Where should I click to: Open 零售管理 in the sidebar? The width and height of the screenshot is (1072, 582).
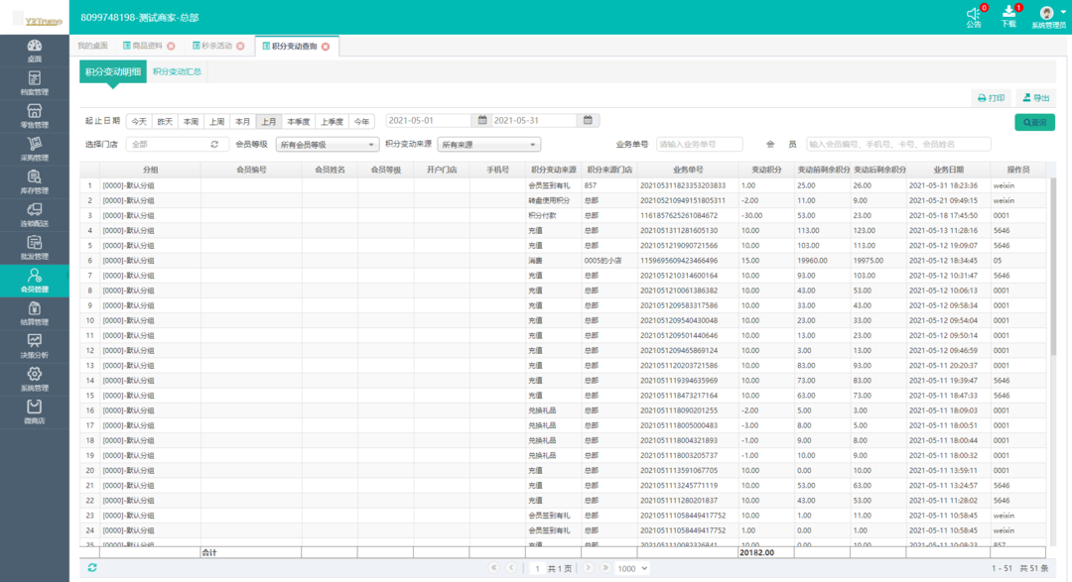coord(34,116)
